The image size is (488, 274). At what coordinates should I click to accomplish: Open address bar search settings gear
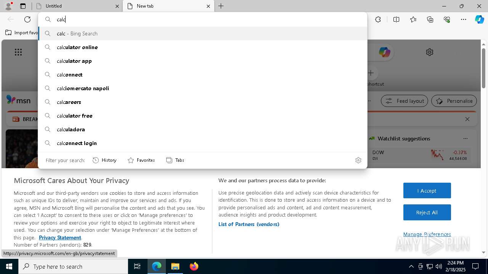click(x=358, y=160)
